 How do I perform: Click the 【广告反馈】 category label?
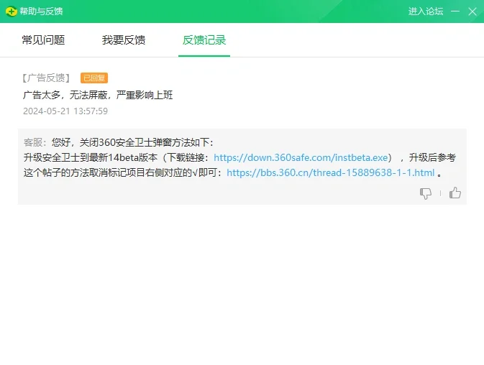pos(46,78)
